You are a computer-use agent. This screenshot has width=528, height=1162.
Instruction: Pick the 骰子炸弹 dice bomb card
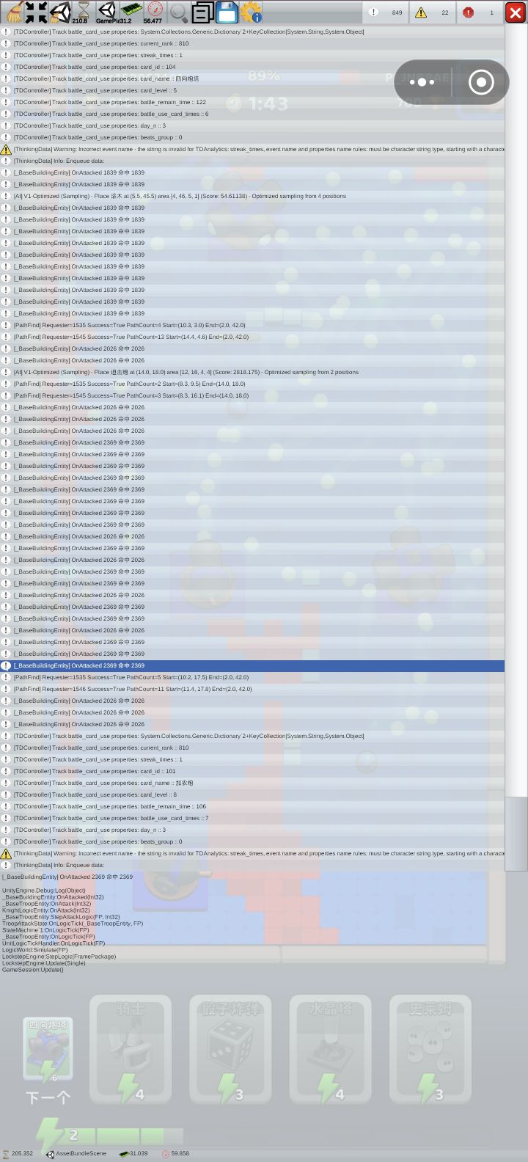(x=230, y=1049)
